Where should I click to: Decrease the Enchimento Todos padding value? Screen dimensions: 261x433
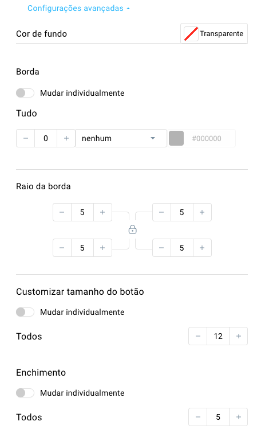pyautogui.click(x=198, y=417)
